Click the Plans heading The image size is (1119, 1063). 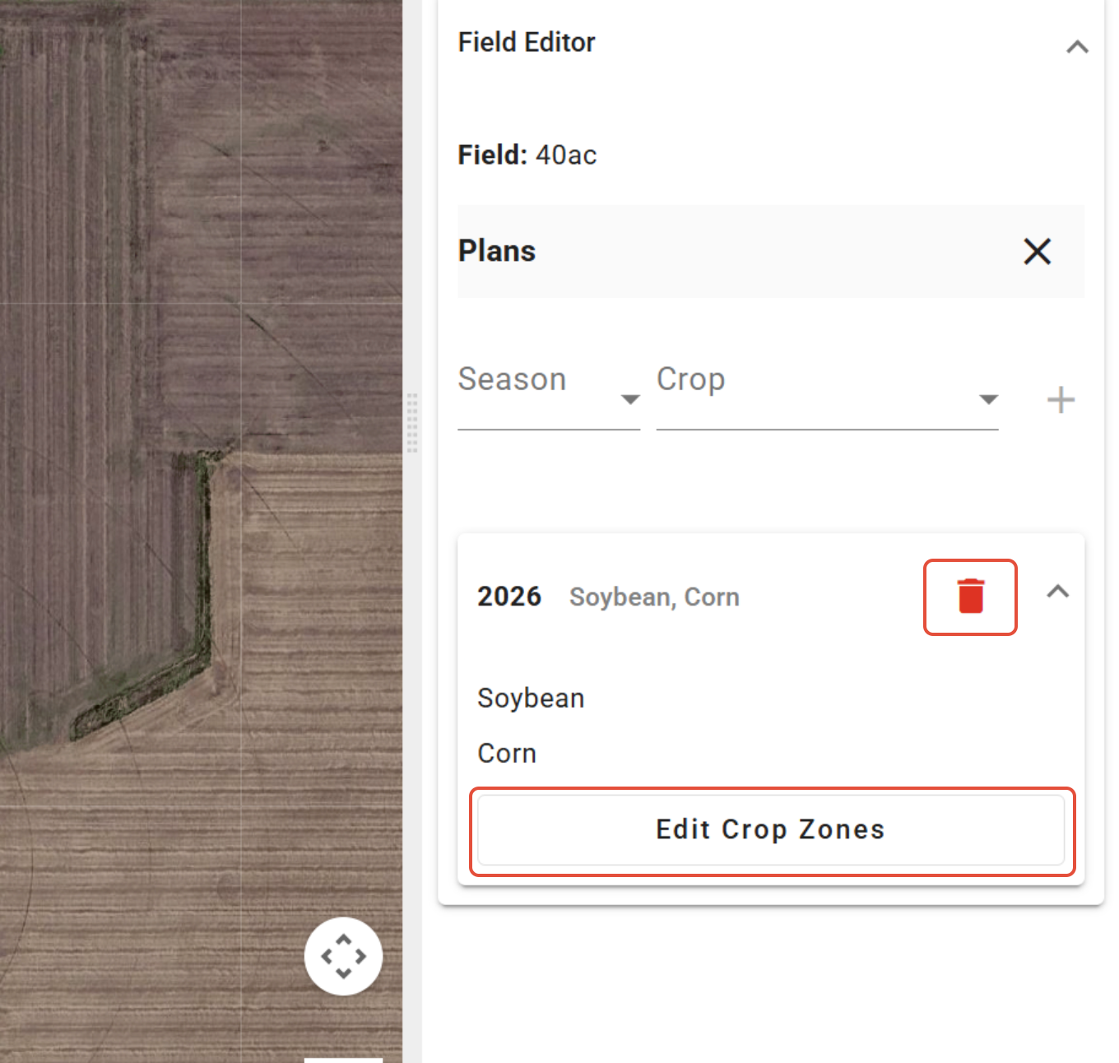[497, 251]
